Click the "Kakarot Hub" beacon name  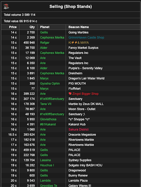(x=77, y=125)
